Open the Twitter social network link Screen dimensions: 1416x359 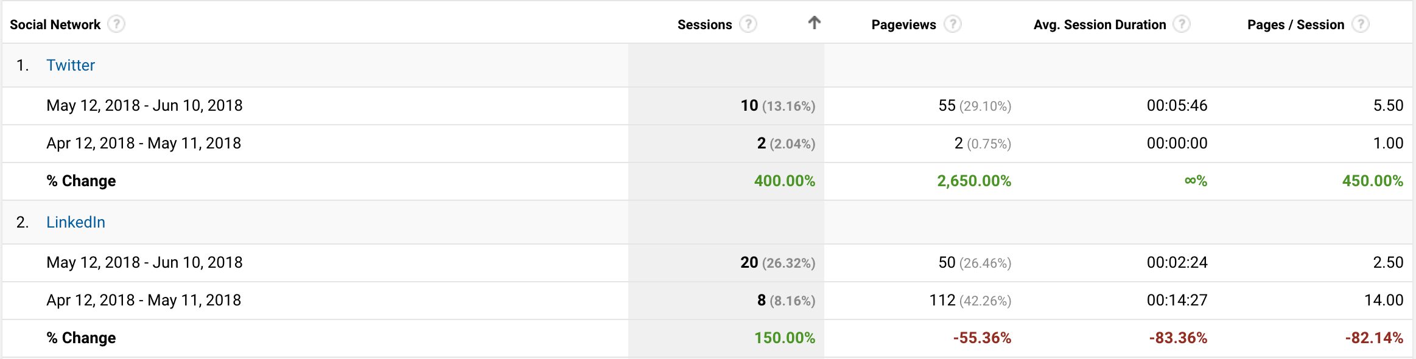click(x=71, y=65)
